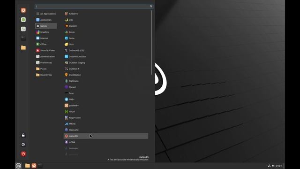Viewport: 300px width, 169px height.
Task: Lock the screen with the padlock button
Action: click(x=23, y=135)
